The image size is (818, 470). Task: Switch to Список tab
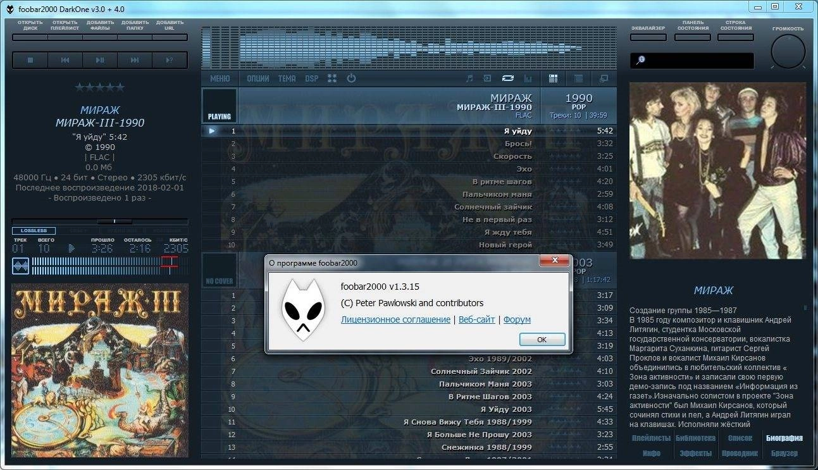click(740, 438)
